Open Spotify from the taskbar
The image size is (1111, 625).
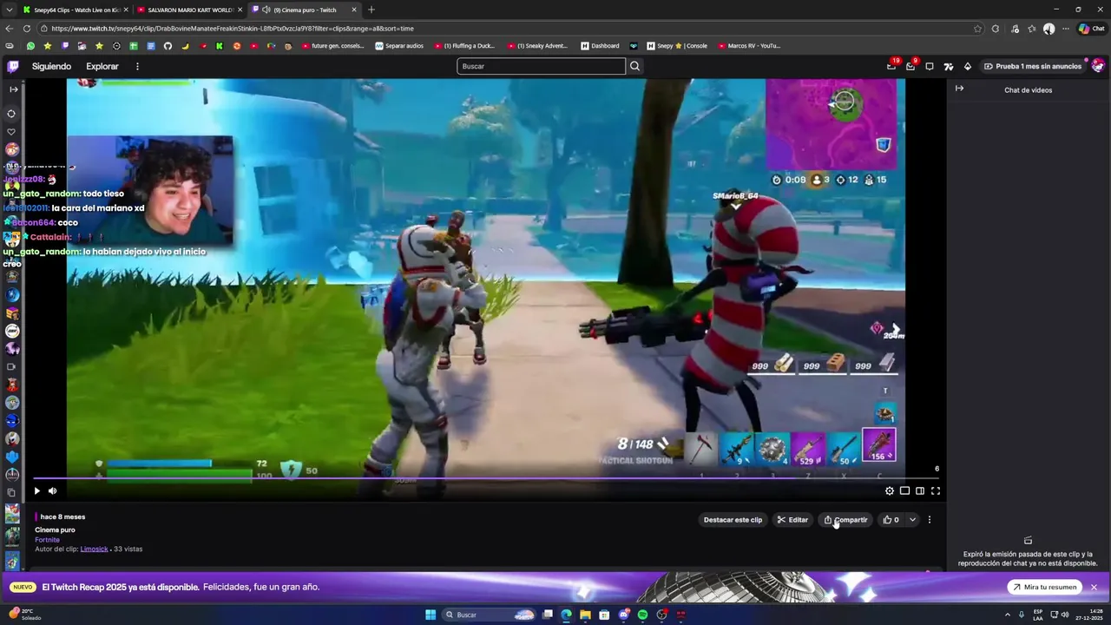click(x=642, y=615)
